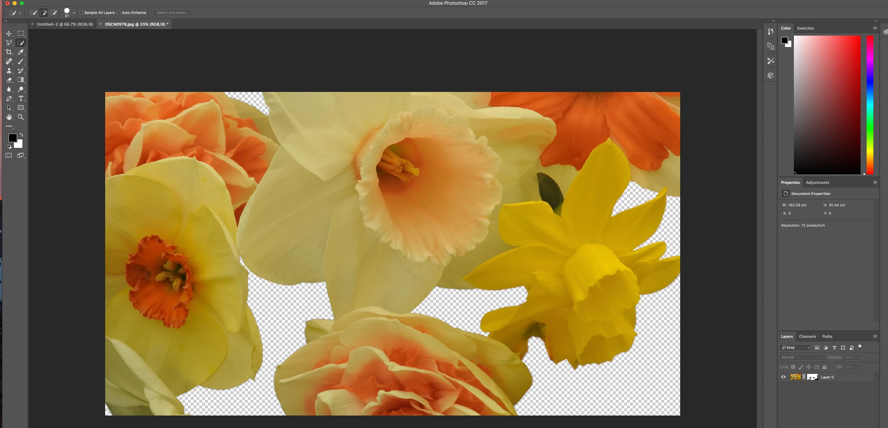Select the Eraser tool
The width and height of the screenshot is (888, 428).
point(9,80)
